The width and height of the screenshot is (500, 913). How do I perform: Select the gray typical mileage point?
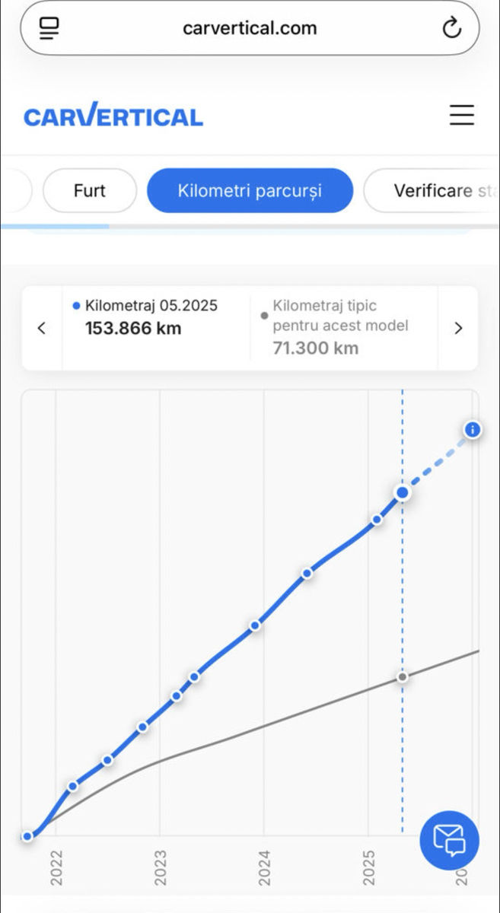[403, 676]
